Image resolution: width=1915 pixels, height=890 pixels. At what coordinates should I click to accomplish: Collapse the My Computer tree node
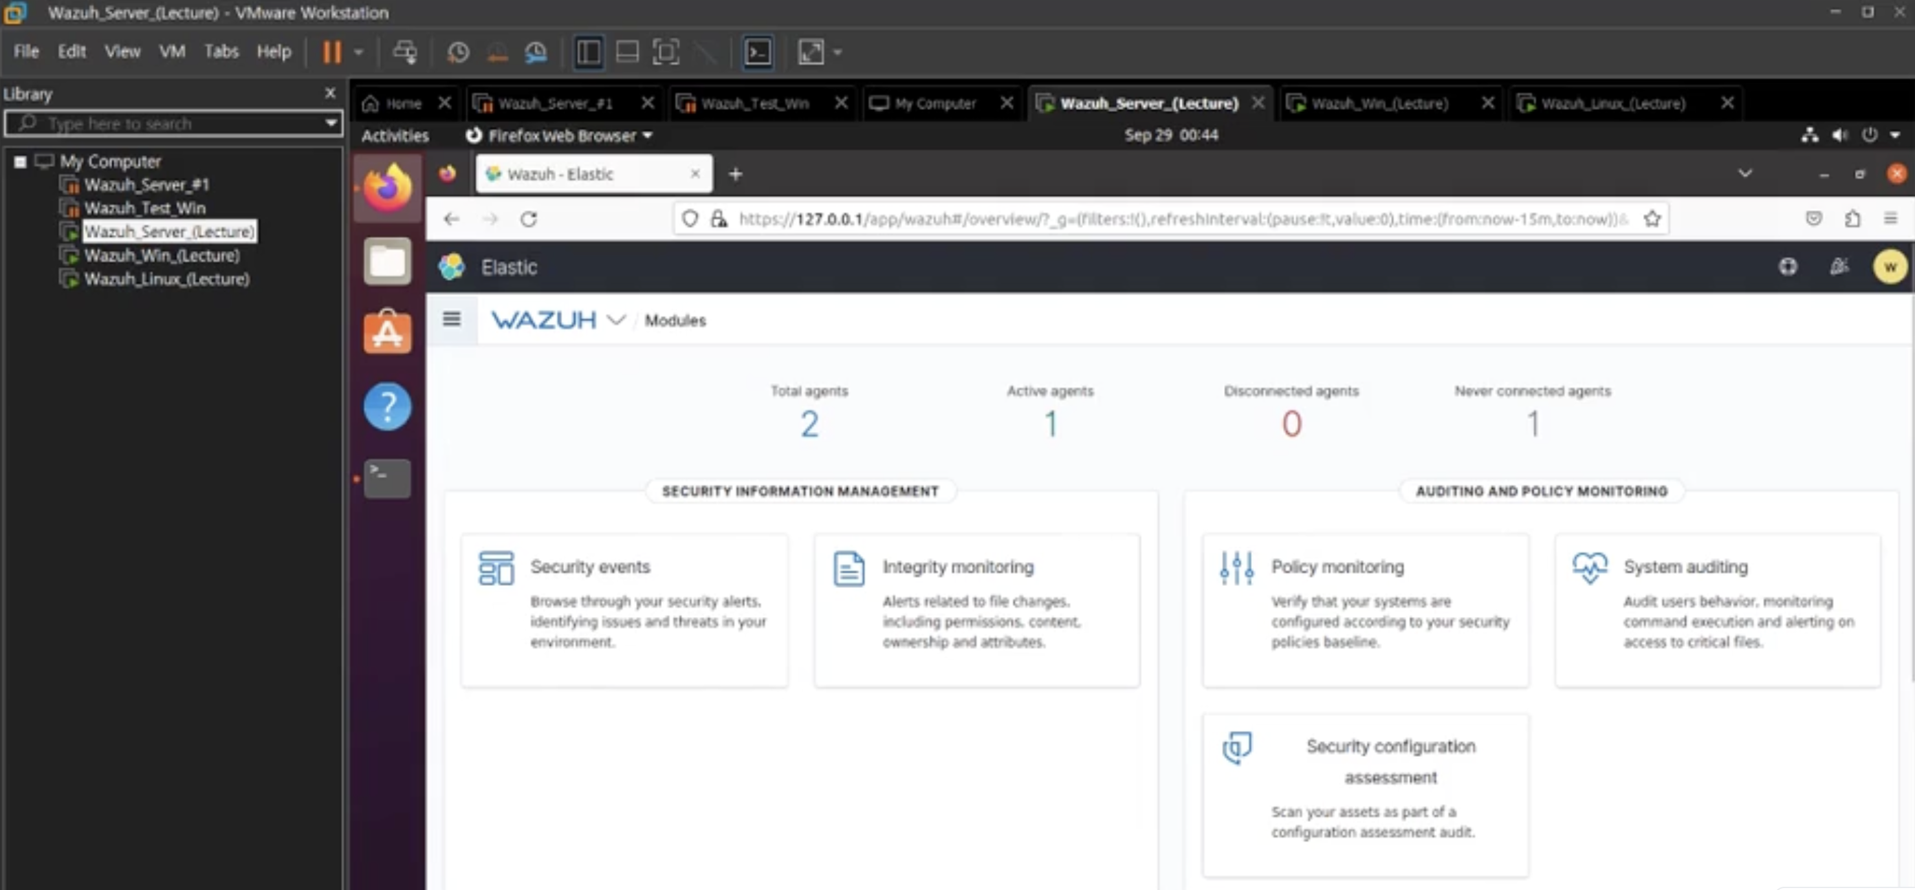click(20, 161)
